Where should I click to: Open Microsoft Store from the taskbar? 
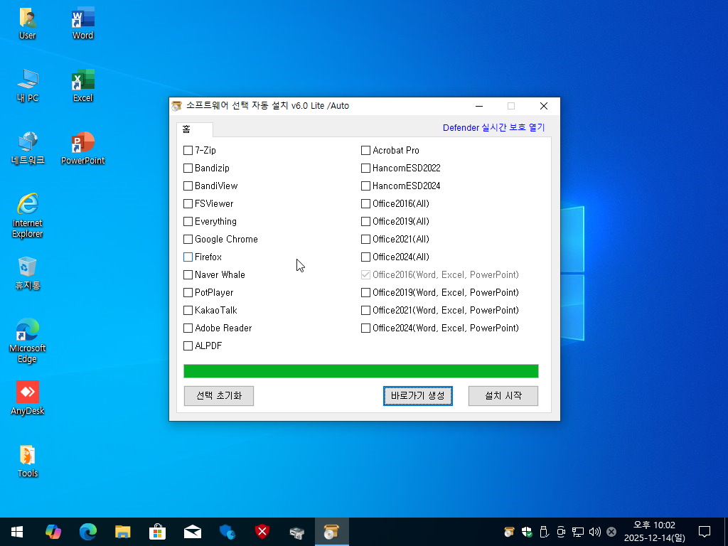tap(157, 532)
